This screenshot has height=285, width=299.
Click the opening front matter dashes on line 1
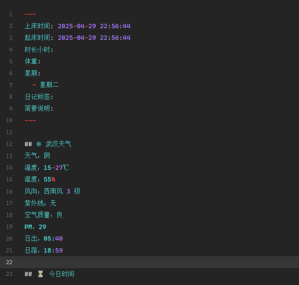(30, 14)
